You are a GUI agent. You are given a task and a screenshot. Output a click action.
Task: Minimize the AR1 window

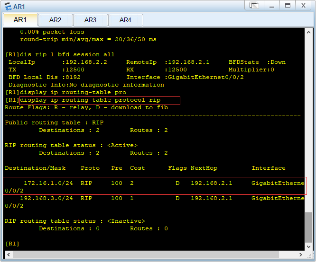pyautogui.click(x=272, y=5)
